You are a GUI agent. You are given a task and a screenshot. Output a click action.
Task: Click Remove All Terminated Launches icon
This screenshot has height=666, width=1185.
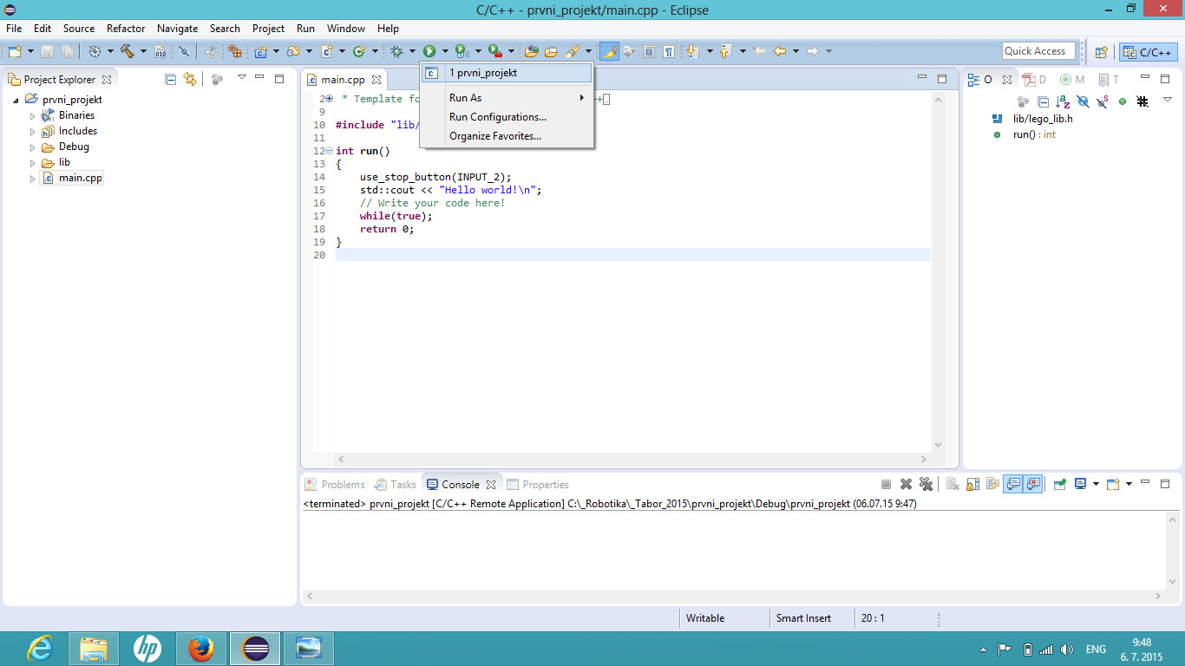pyautogui.click(x=926, y=485)
